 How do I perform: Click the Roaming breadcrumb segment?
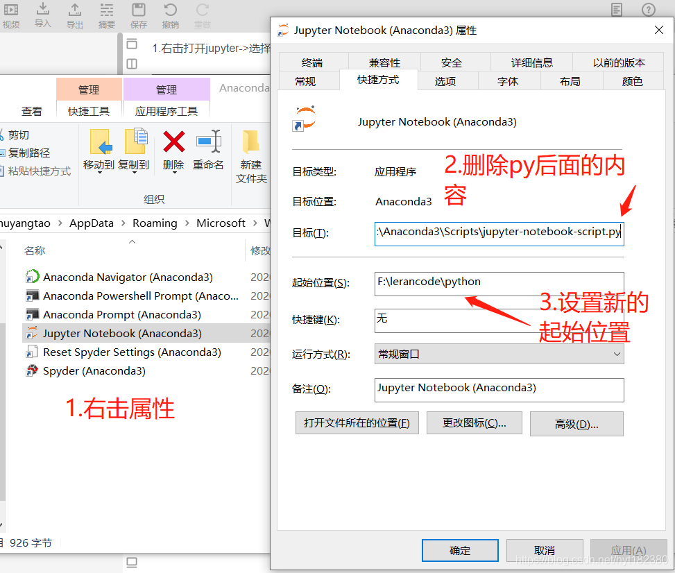(x=155, y=223)
